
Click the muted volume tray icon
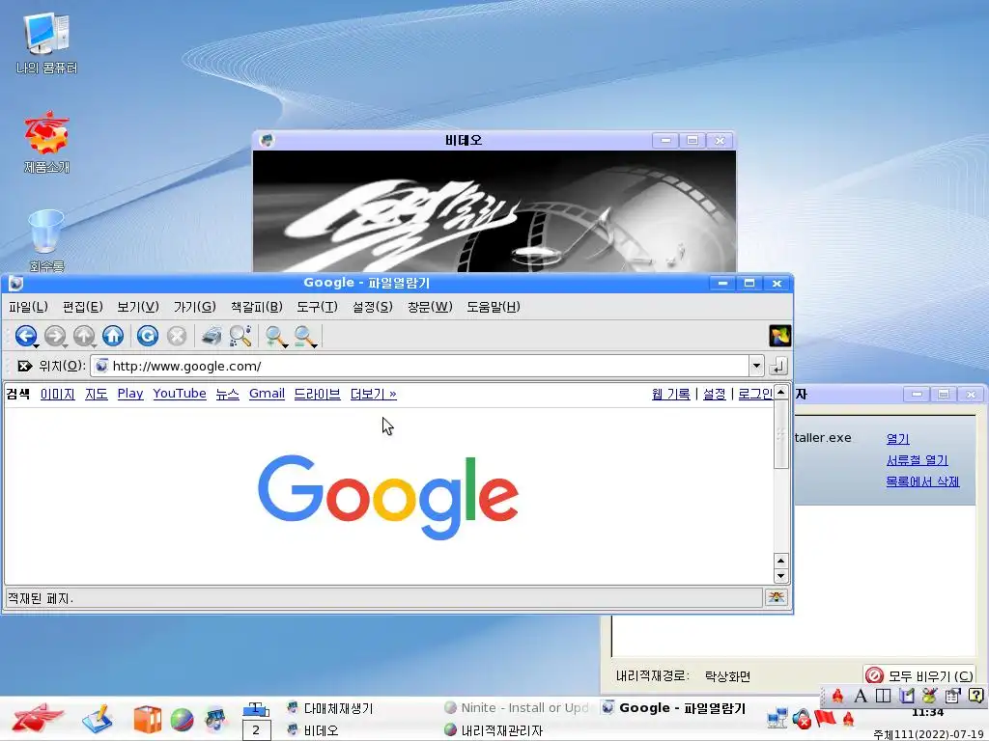(x=801, y=719)
